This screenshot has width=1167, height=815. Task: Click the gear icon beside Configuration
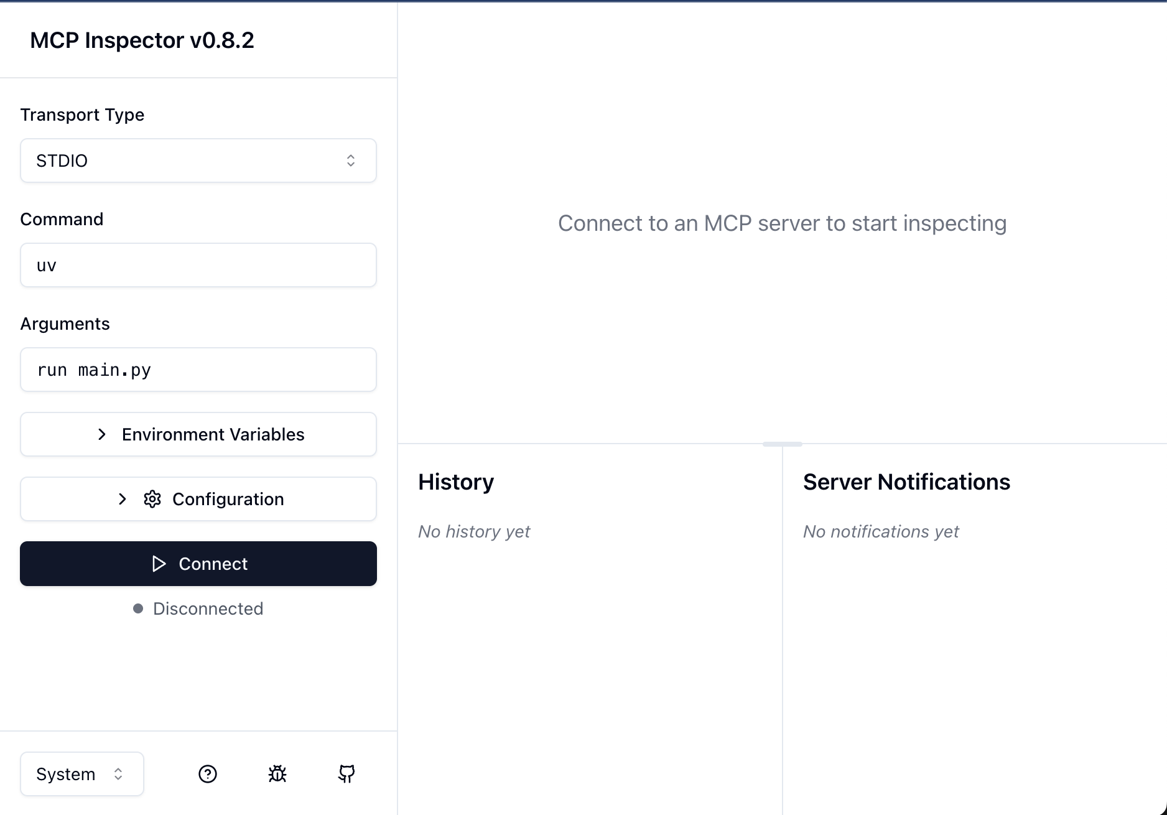pos(152,499)
